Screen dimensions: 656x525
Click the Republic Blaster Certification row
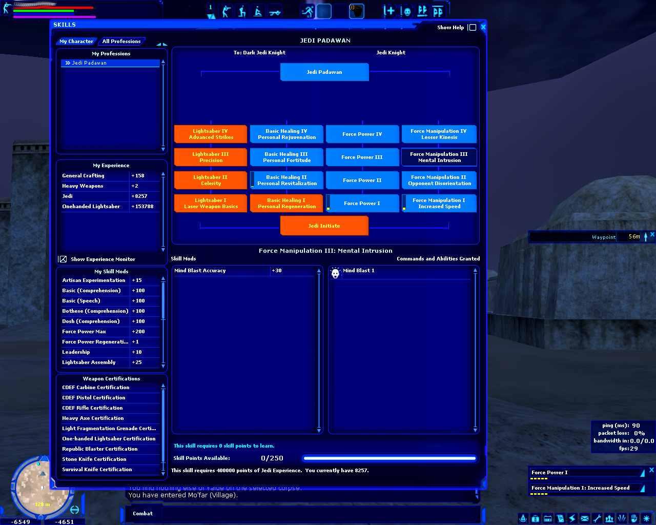pyautogui.click(x=110, y=449)
